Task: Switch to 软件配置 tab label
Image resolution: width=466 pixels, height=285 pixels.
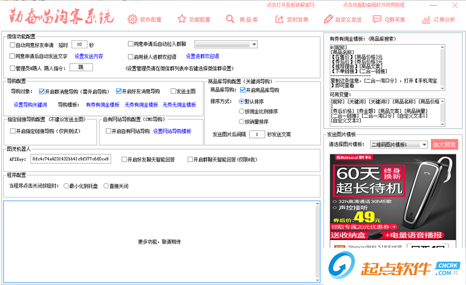Action: coord(151,20)
